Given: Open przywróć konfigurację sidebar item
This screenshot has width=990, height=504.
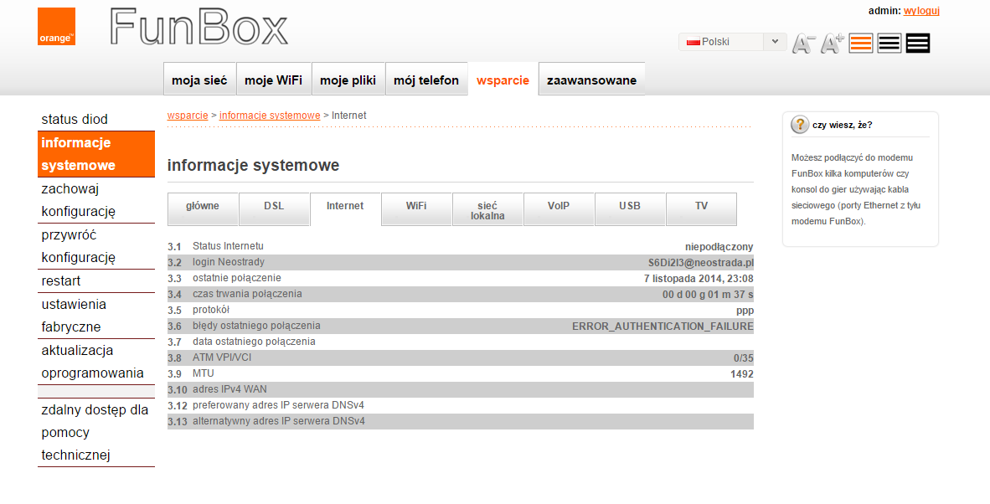Looking at the screenshot, I should (x=96, y=246).
